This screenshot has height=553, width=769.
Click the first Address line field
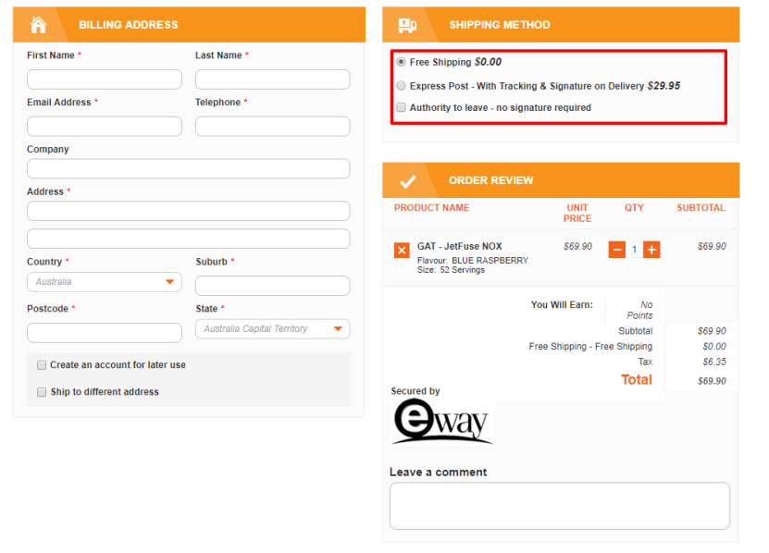point(189,211)
